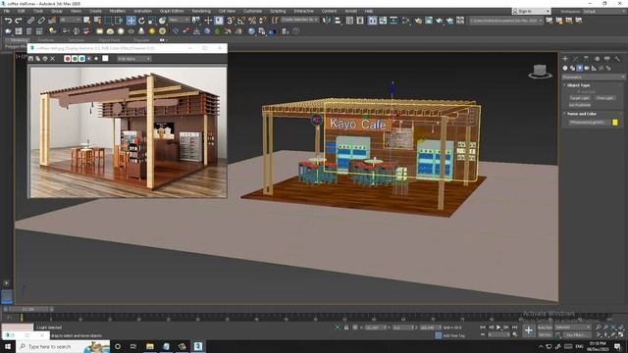Click the Render Production teapot icon
Screen dimensions: 628x353
pos(440,20)
